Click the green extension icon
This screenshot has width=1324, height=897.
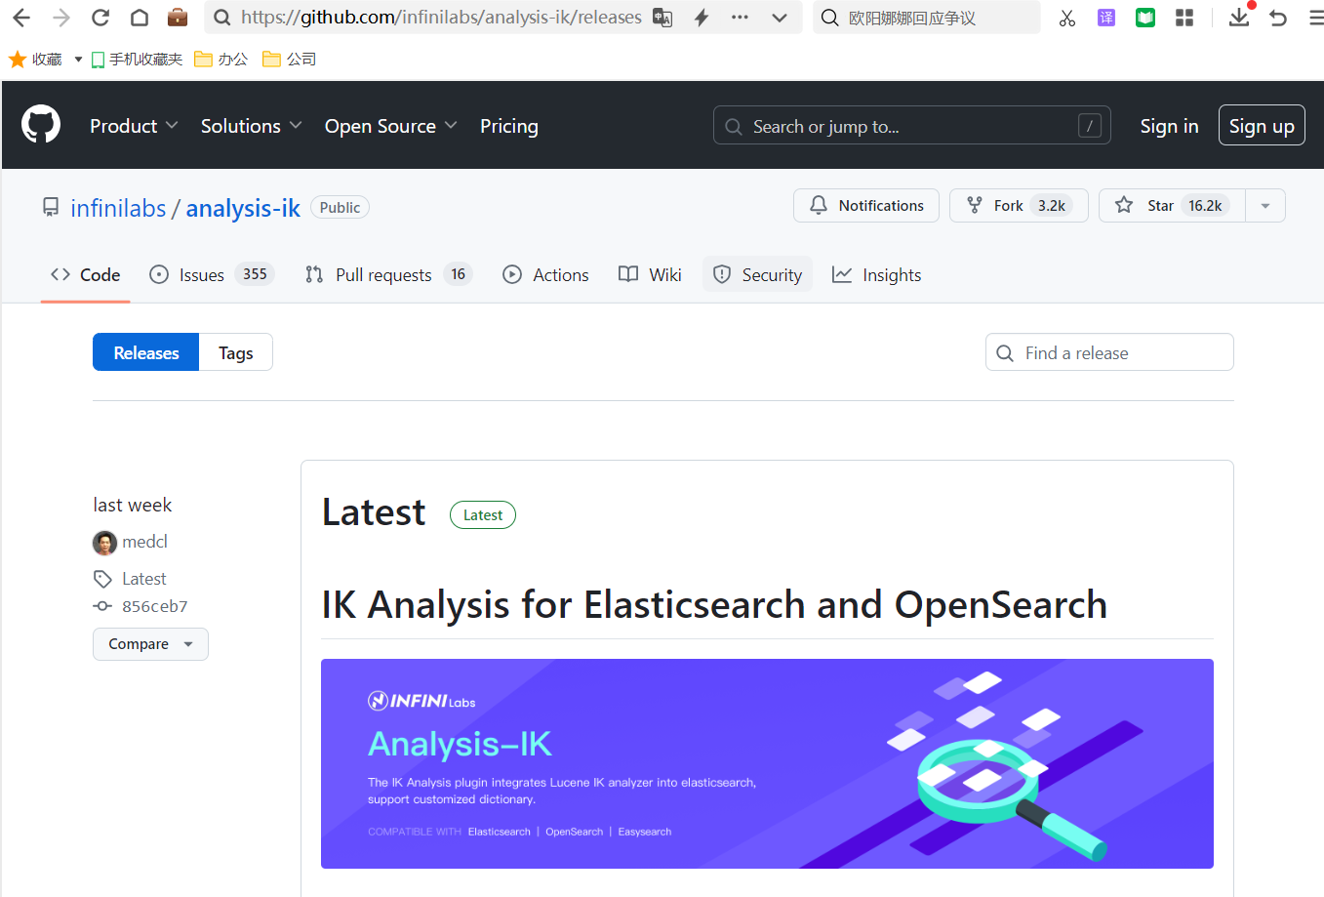tap(1145, 18)
